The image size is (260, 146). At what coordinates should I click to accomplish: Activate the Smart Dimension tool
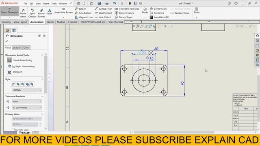click(x=10, y=11)
